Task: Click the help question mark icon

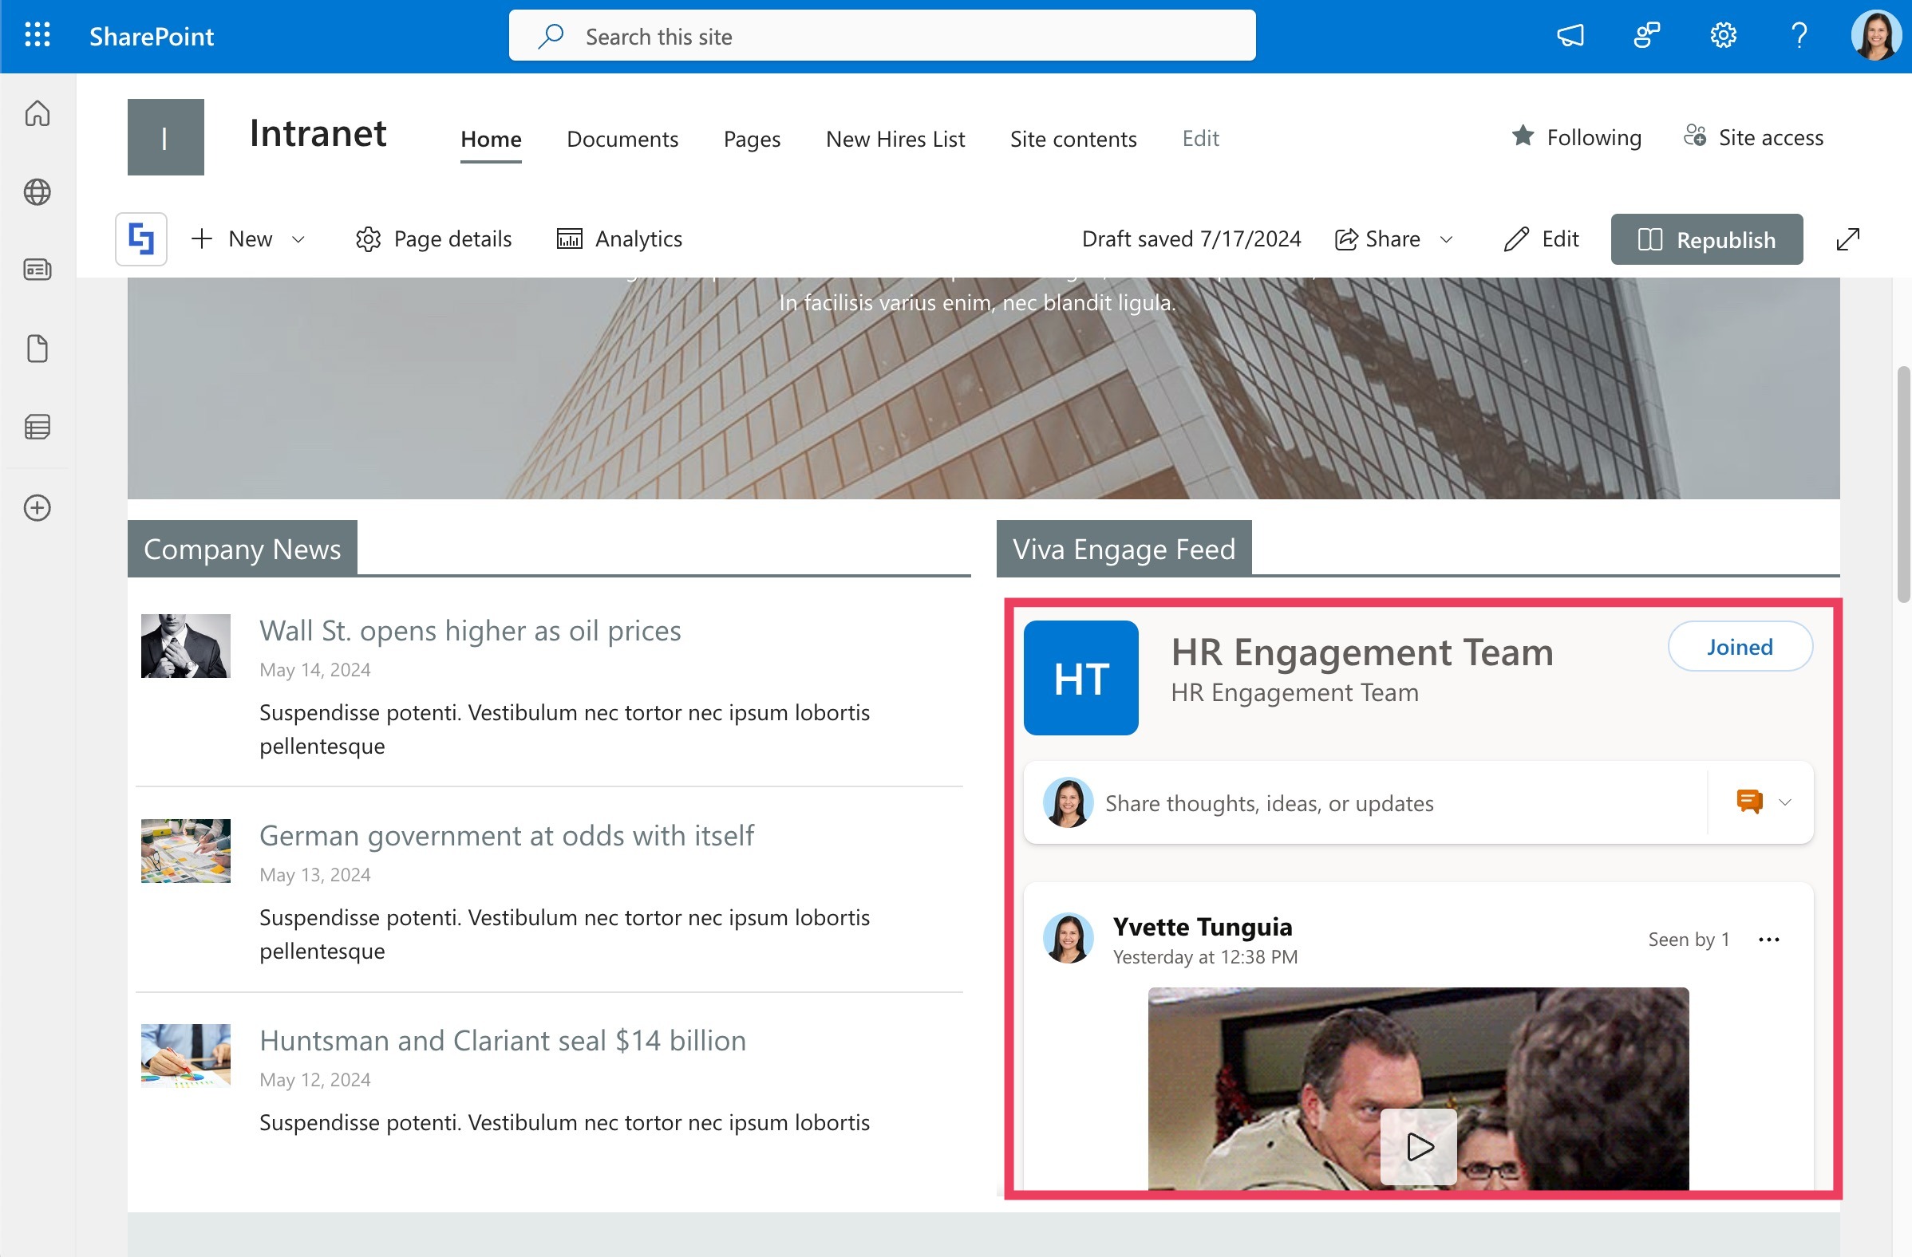Action: pyautogui.click(x=1799, y=35)
